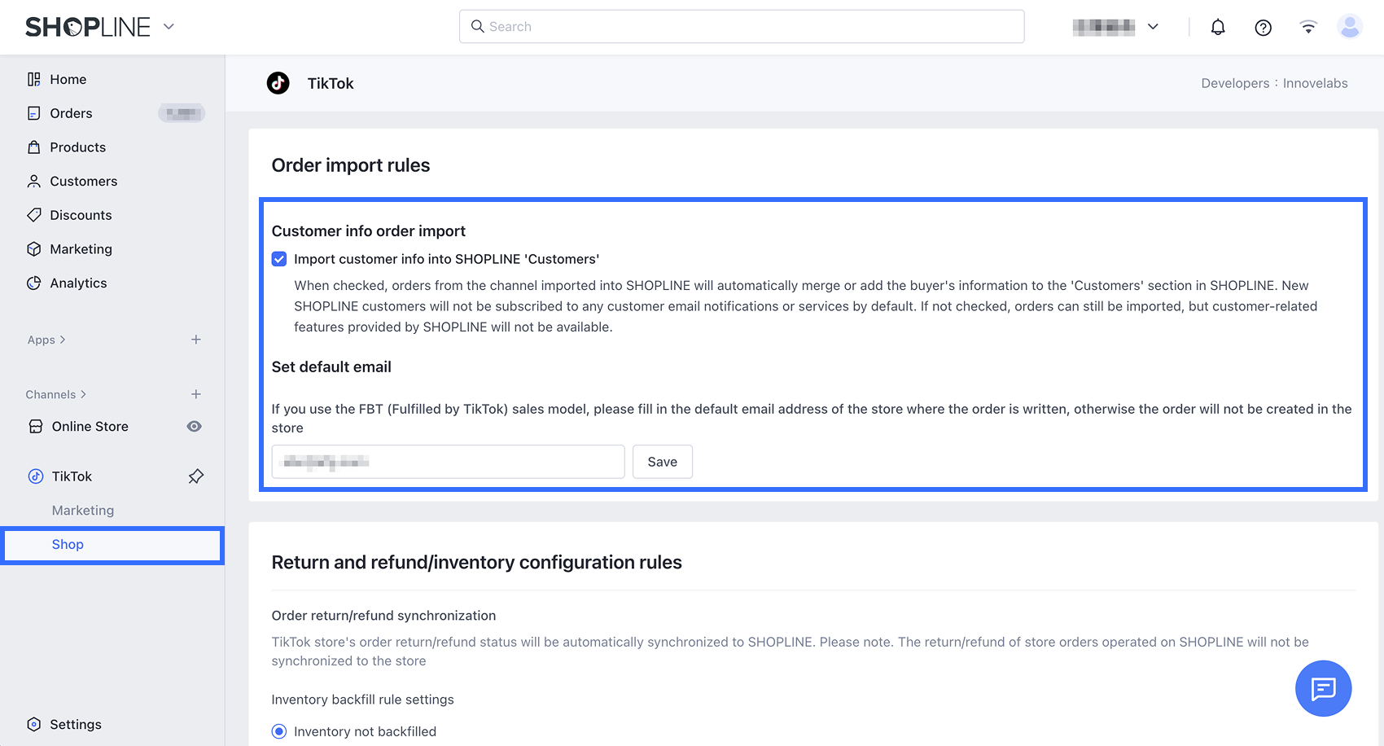Select the Inventory not backfilled option
Viewport: 1384px width, 746px height.
279,731
